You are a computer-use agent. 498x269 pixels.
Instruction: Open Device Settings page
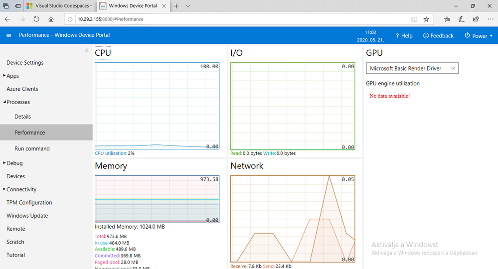coord(25,63)
